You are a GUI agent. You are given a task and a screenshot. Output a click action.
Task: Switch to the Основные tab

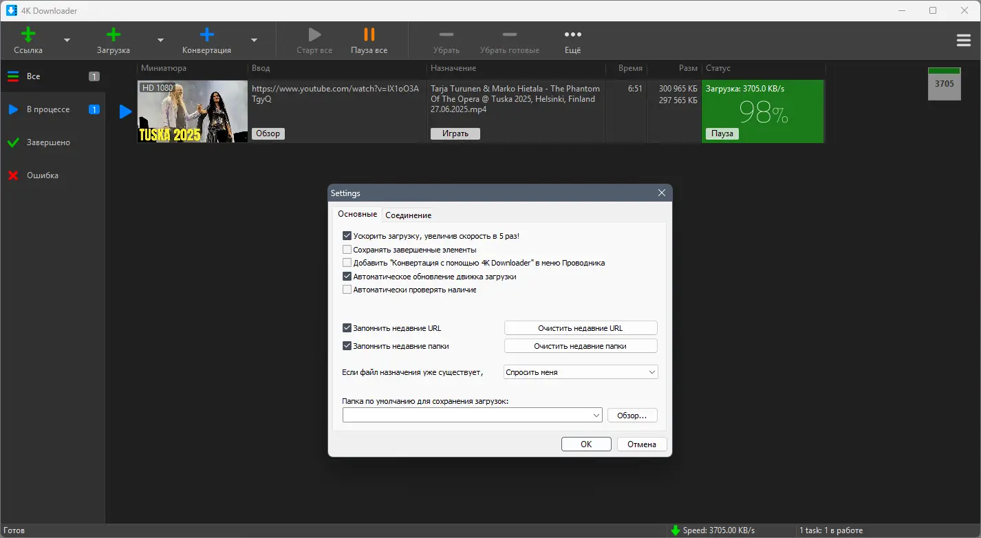coord(357,215)
